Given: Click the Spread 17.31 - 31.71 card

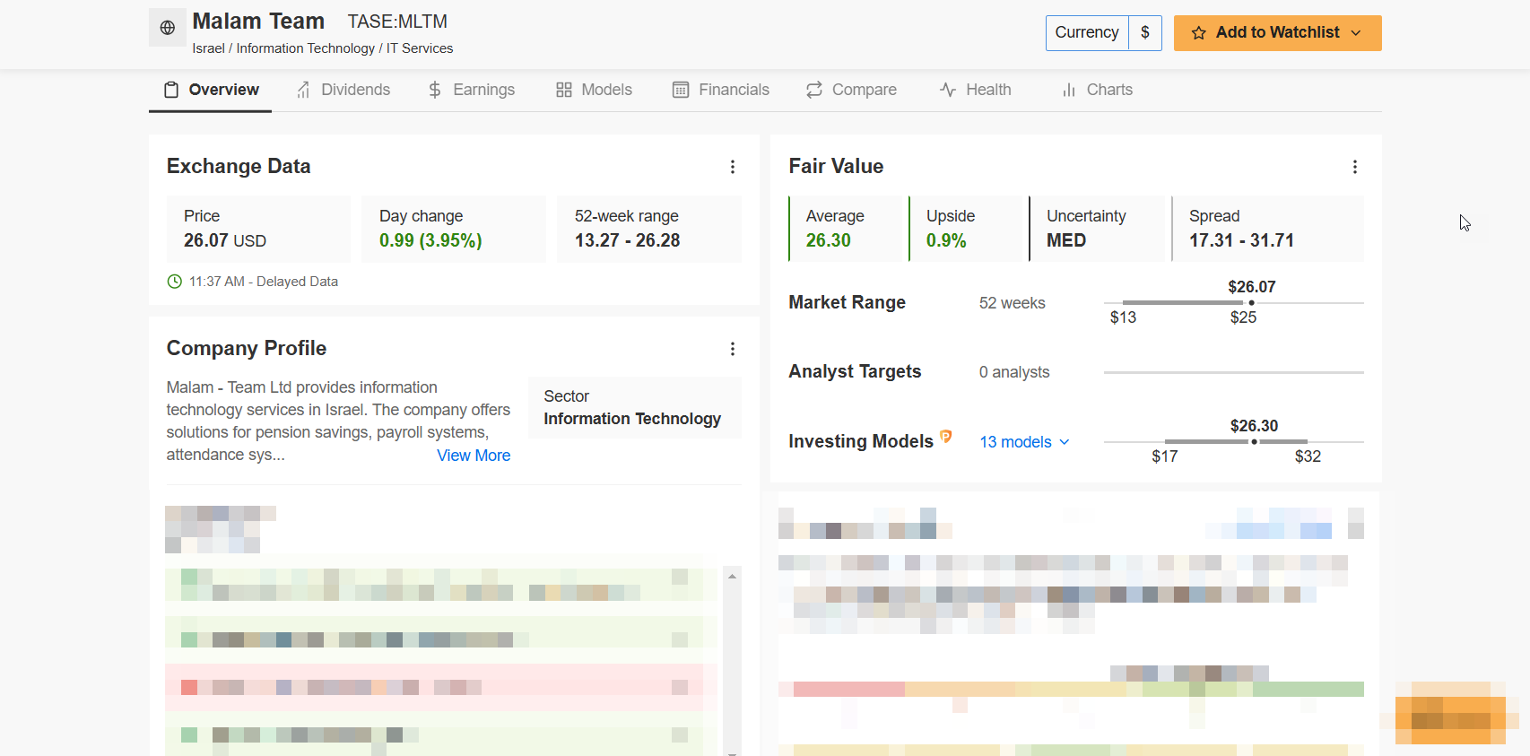Looking at the screenshot, I should point(1268,229).
